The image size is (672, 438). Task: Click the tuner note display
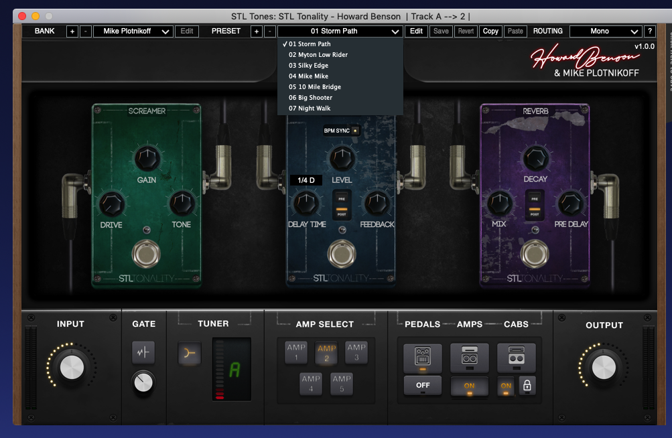tap(232, 370)
